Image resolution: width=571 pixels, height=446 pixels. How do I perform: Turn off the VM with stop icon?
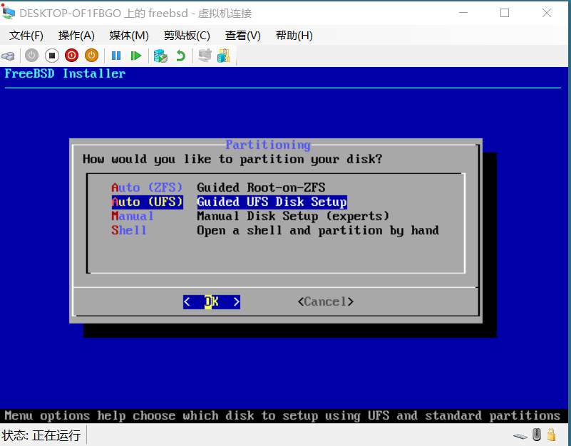(52, 56)
